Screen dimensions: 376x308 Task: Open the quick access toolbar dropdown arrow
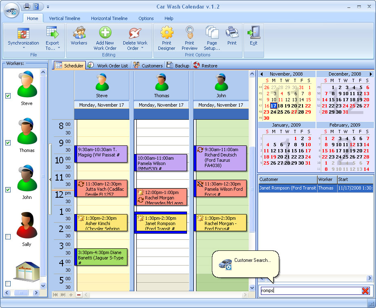48,7
